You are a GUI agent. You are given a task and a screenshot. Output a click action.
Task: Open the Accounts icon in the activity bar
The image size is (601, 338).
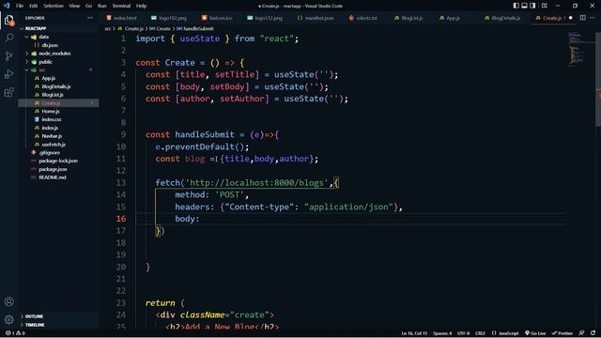coord(9,301)
